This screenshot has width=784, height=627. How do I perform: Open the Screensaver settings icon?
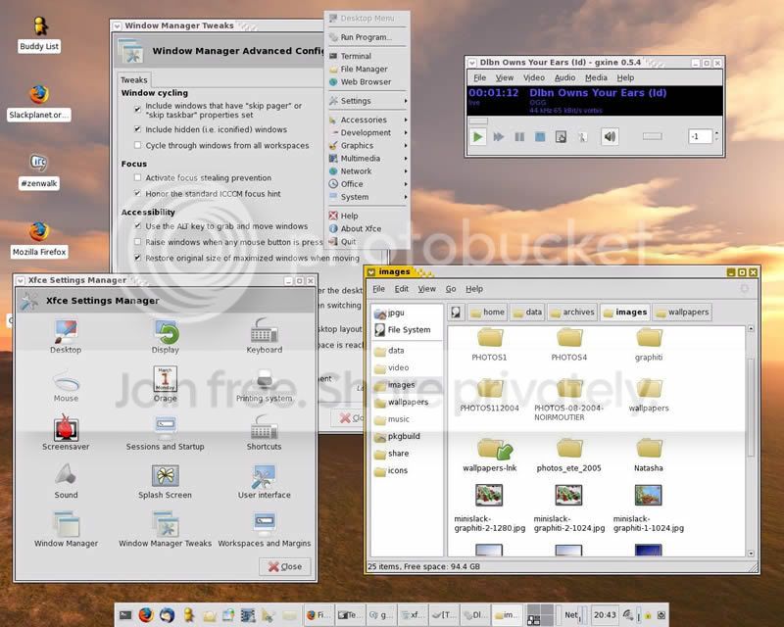(66, 429)
